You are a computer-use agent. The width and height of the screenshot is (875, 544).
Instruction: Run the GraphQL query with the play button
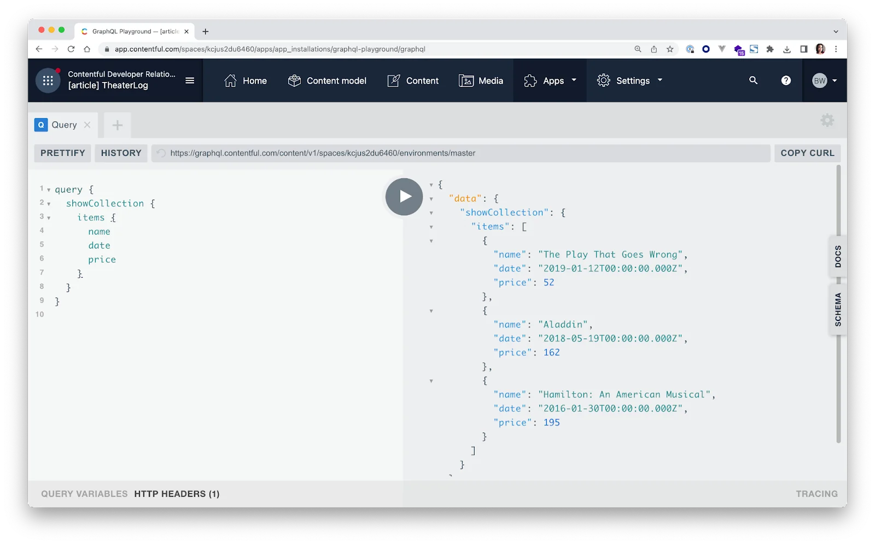(404, 197)
